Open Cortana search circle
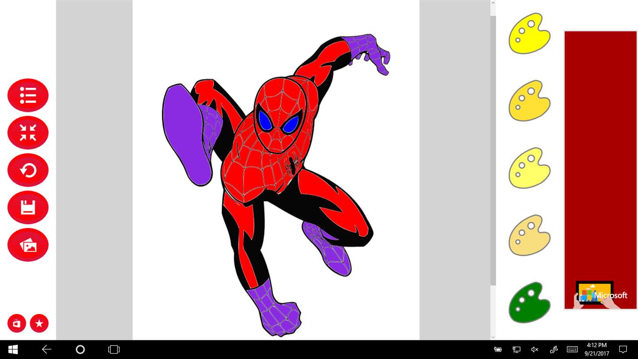The height and width of the screenshot is (359, 638). coord(80,350)
